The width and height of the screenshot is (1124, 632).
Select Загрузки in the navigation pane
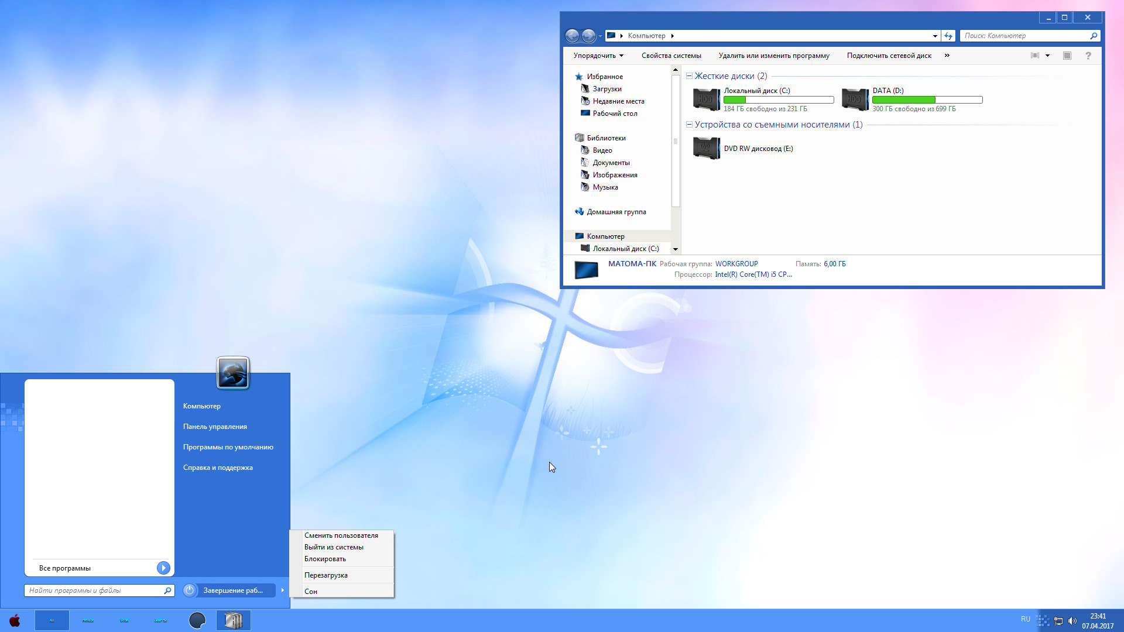pos(607,89)
